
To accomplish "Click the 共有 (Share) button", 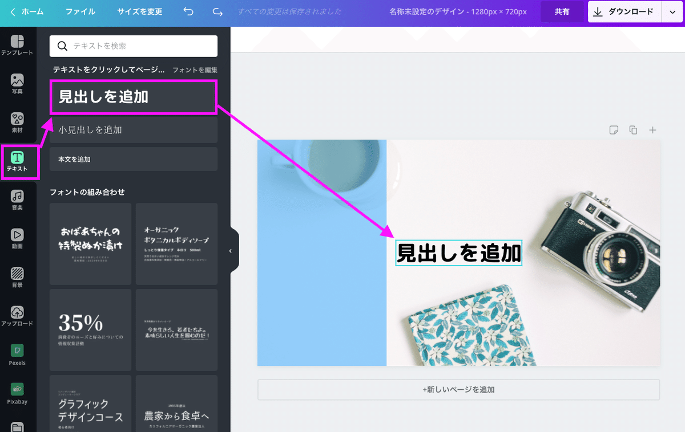I will tap(562, 11).
